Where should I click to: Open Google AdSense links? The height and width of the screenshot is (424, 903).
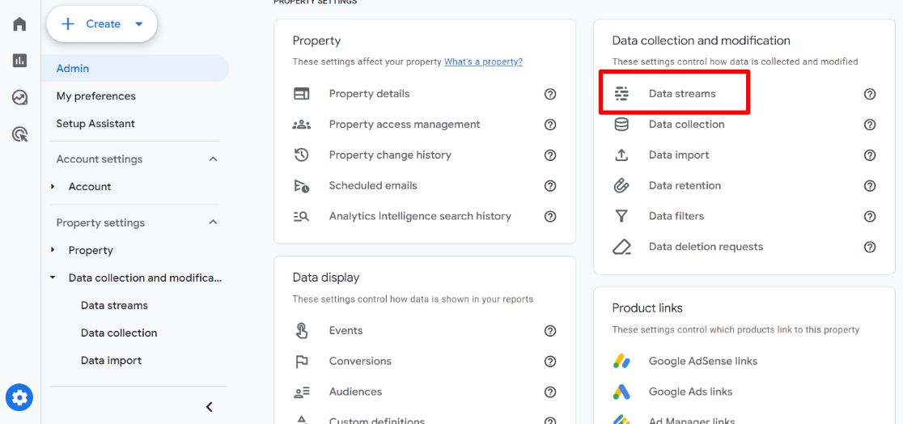click(x=702, y=361)
